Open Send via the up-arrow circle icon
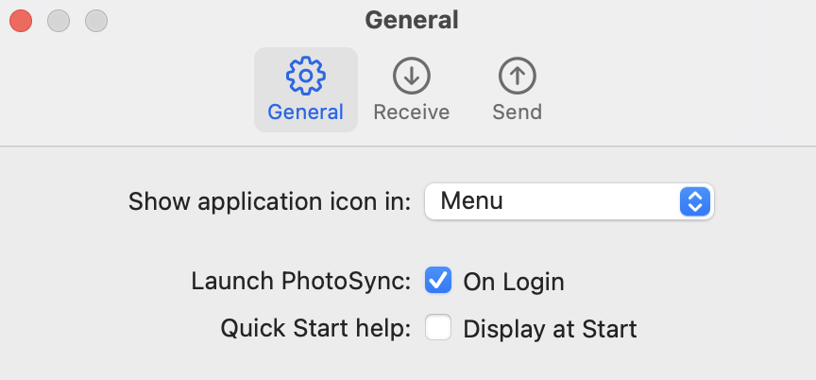This screenshot has height=380, width=816. click(x=518, y=76)
